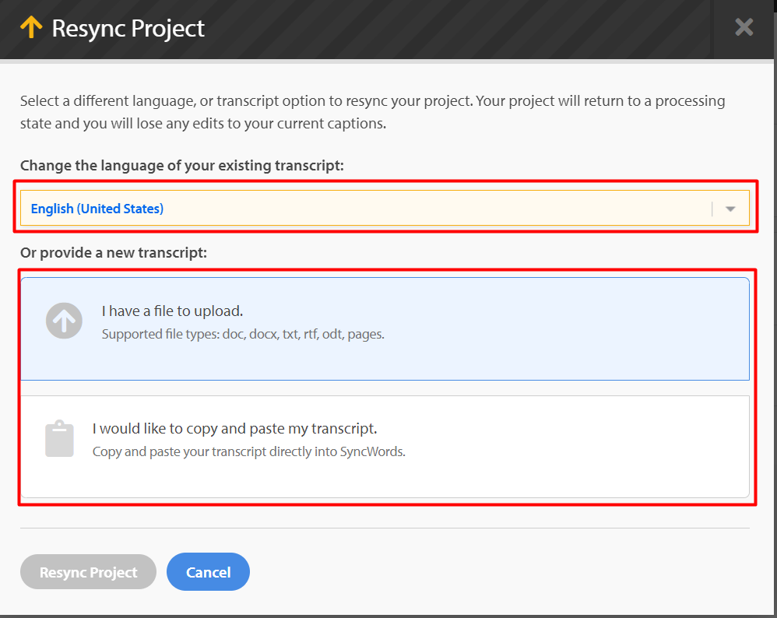Open the English (United States) language selector
This screenshot has width=777, height=618.
click(385, 208)
